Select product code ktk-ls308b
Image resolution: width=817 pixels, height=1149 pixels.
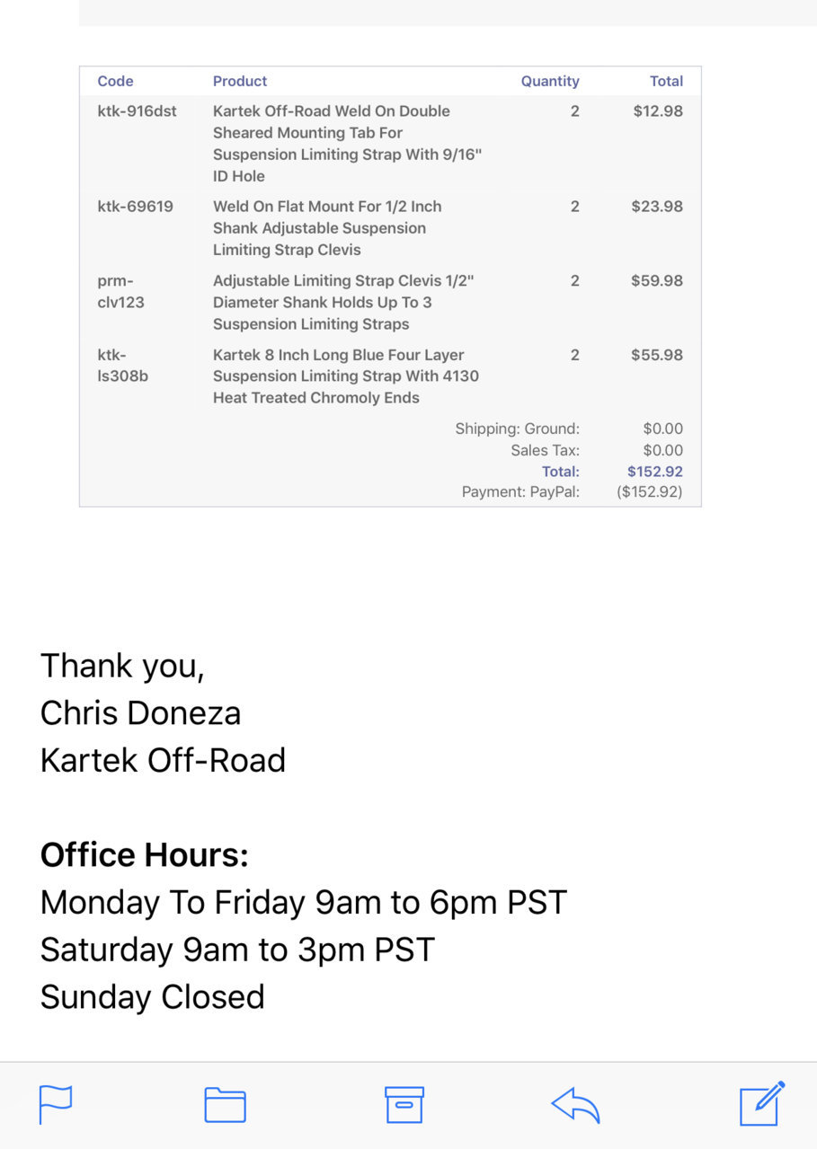123,366
